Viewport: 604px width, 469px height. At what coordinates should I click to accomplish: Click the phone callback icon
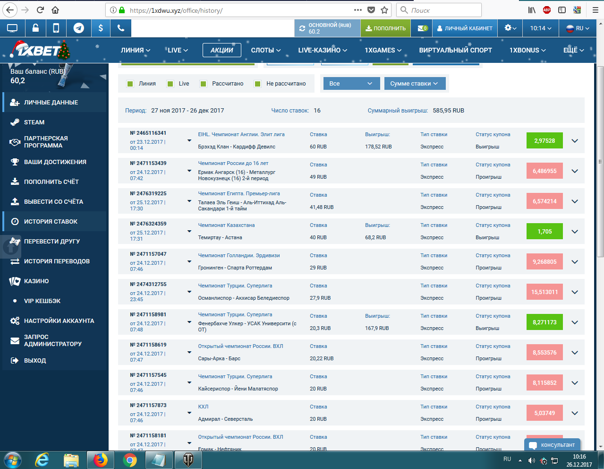(121, 28)
